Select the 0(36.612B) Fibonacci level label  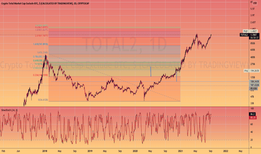pos(43,100)
